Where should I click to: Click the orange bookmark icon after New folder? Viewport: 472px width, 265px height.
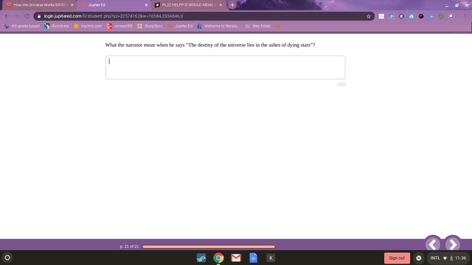pyautogui.click(x=278, y=26)
